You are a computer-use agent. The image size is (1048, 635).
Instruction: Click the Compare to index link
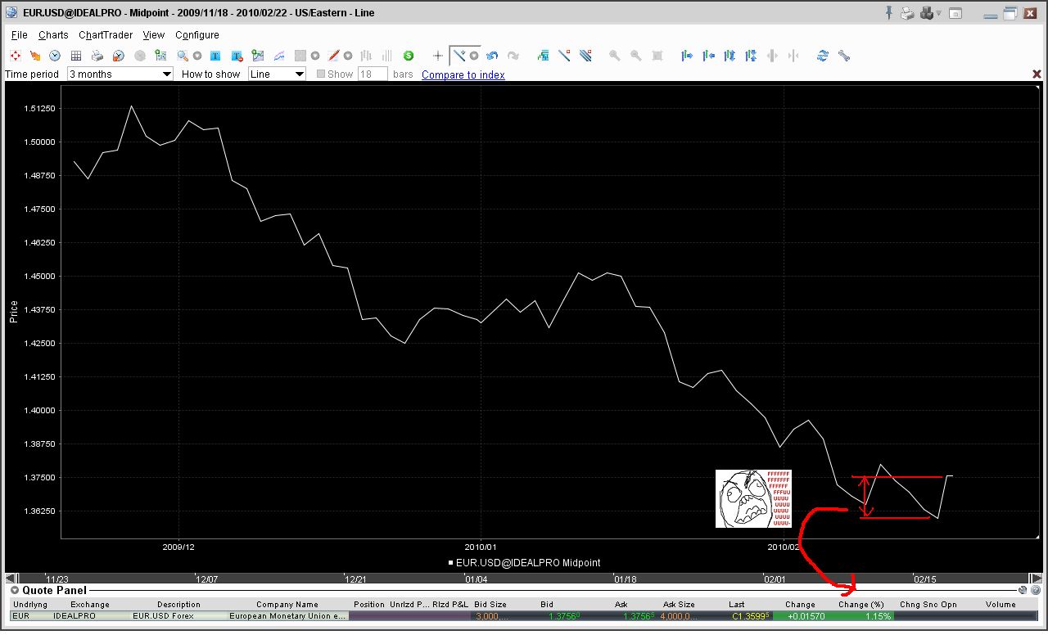pyautogui.click(x=463, y=74)
